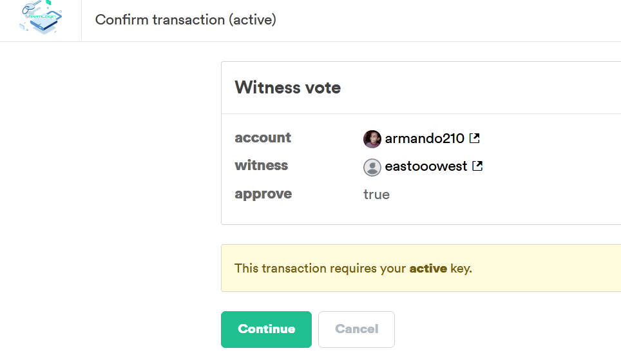This screenshot has width=621, height=355.
Task: Click the 'approve' field label
Action: tap(263, 194)
